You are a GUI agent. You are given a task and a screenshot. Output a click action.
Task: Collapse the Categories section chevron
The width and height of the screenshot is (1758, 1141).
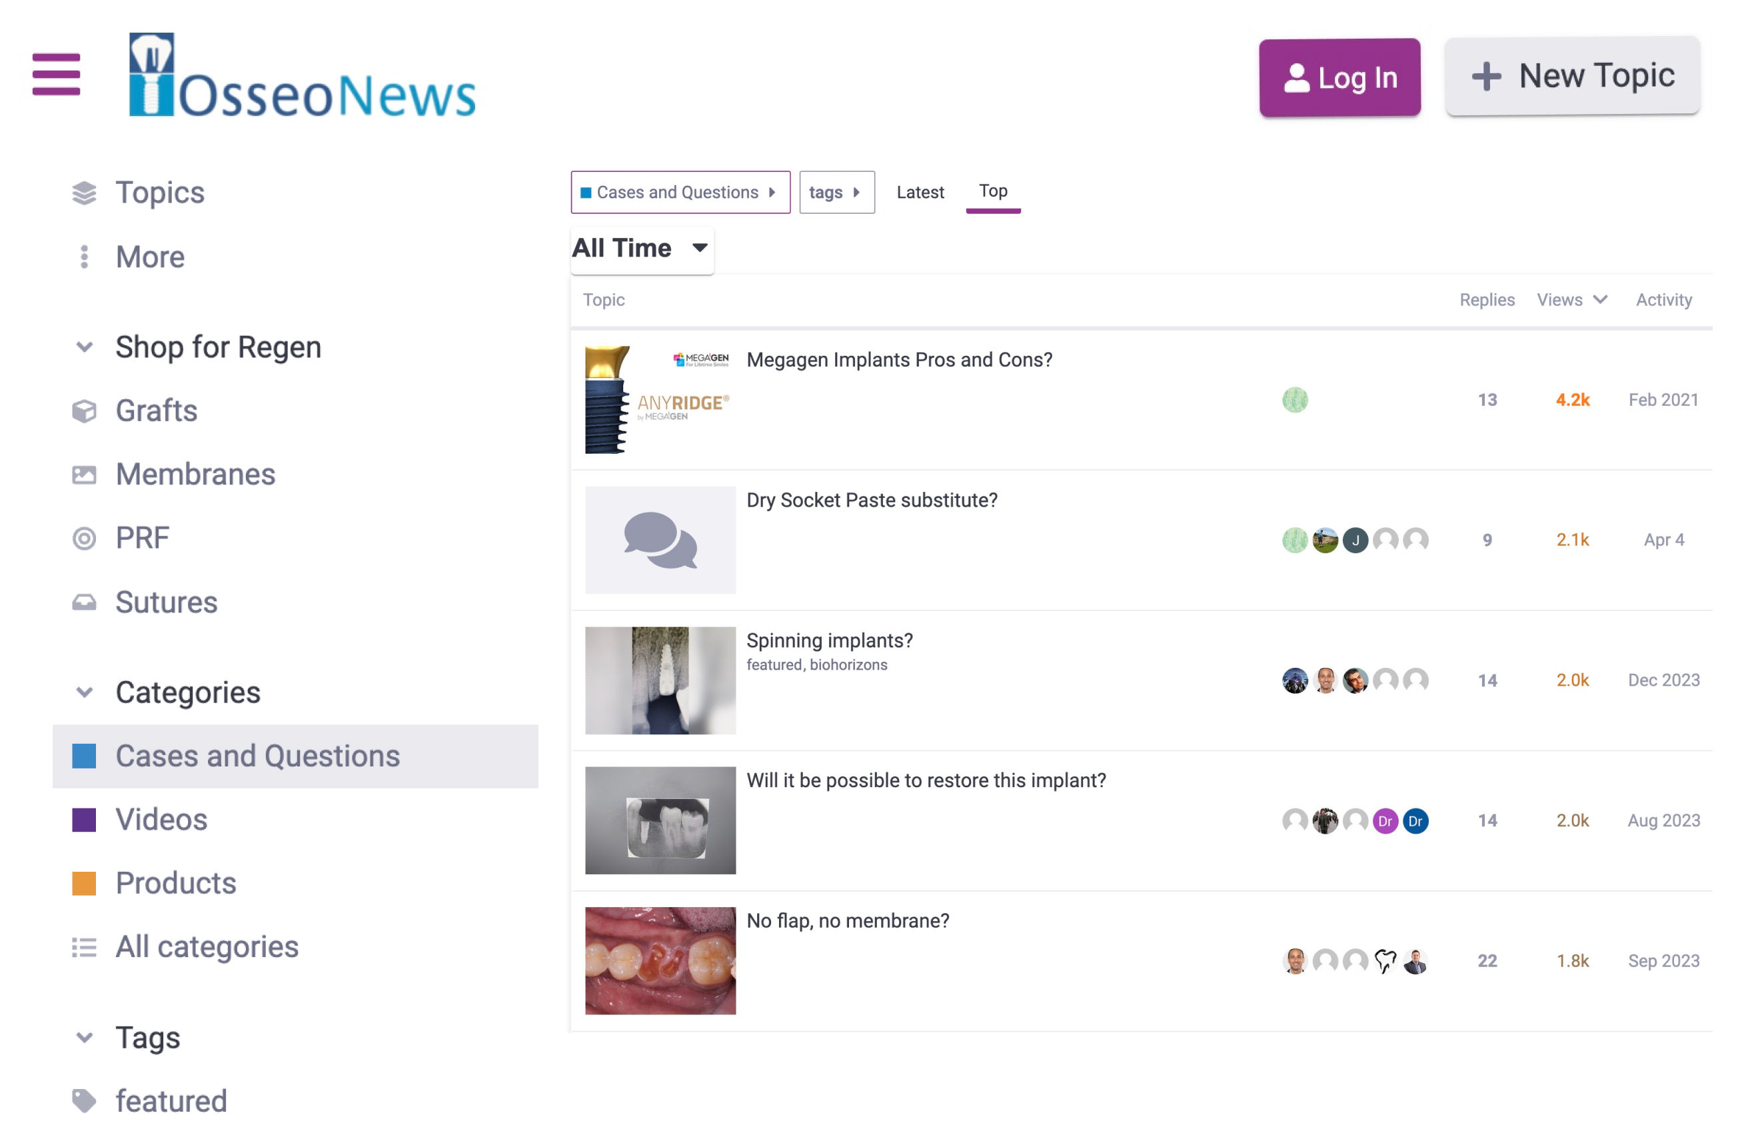(x=84, y=692)
